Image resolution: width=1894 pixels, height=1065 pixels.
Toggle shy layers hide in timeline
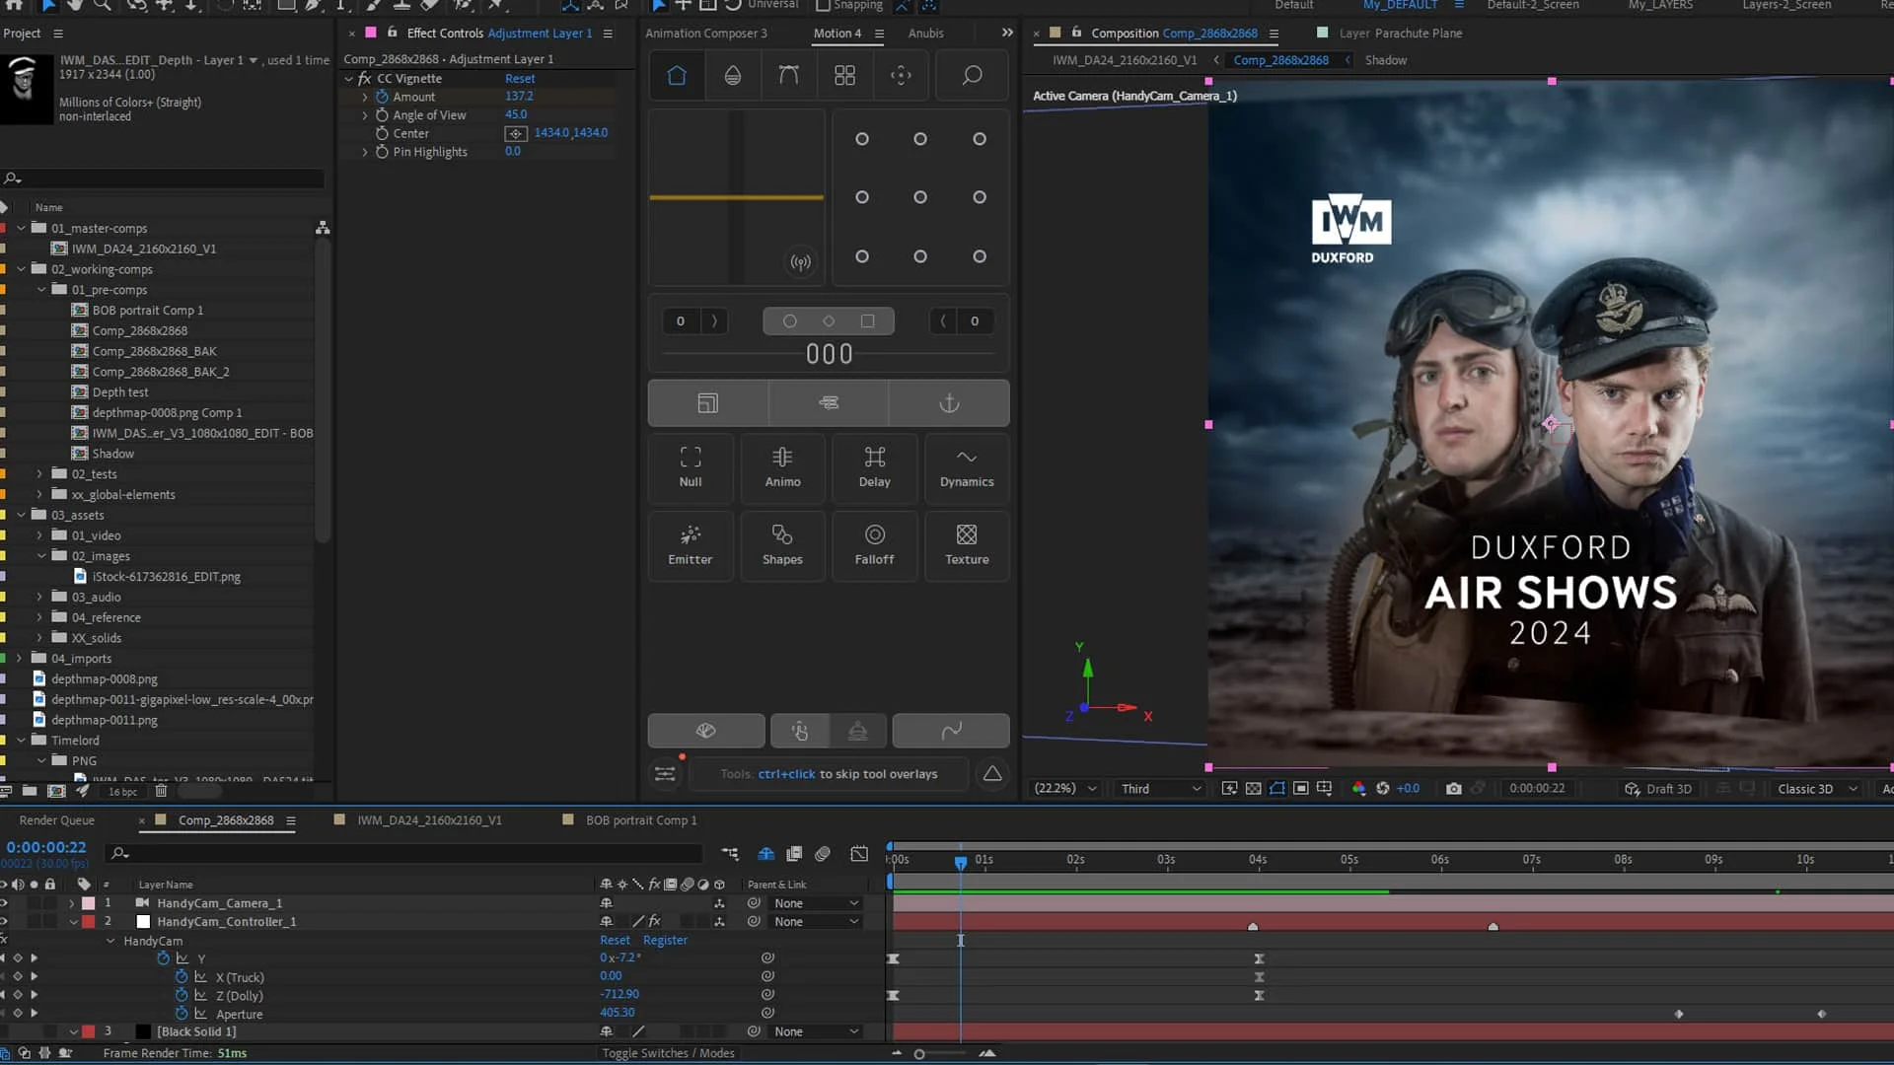point(765,854)
